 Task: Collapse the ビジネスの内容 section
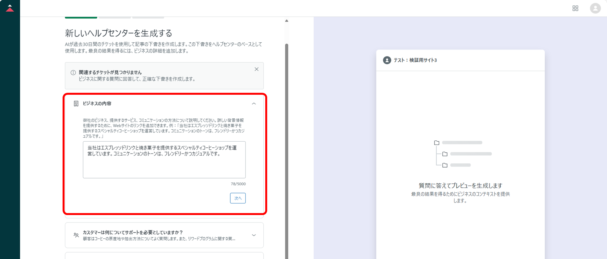coord(254,103)
